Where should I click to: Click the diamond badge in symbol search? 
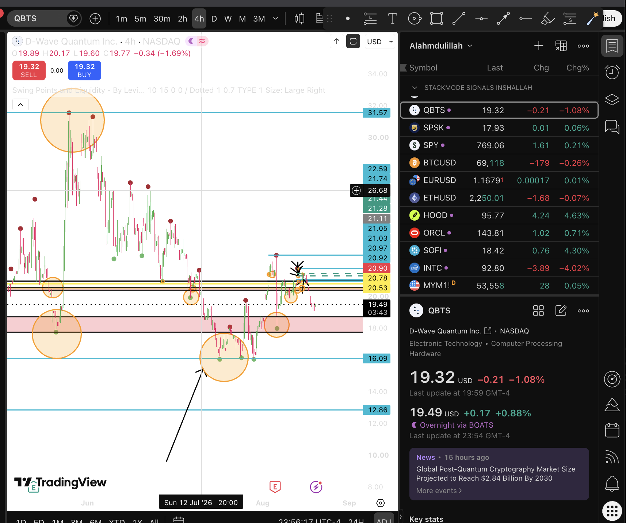coord(73,18)
